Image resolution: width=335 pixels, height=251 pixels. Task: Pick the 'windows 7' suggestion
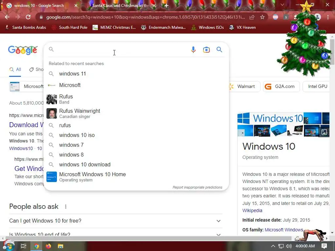point(136,145)
